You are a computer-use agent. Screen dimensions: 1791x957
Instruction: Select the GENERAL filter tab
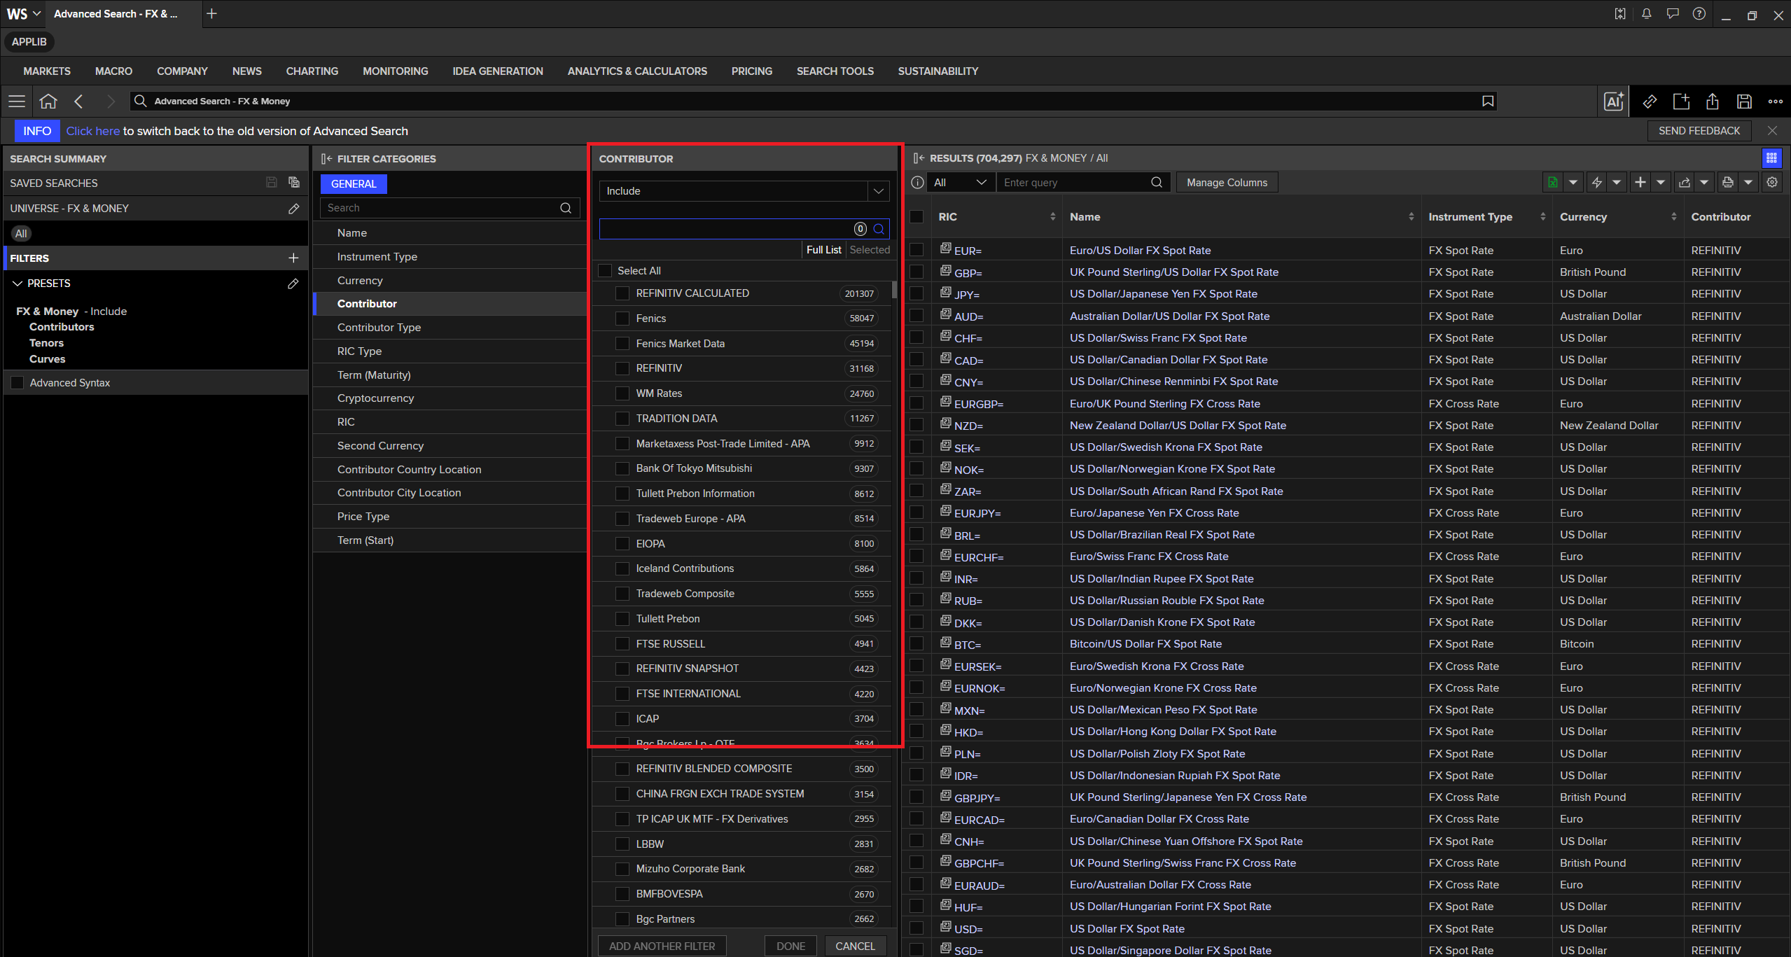point(354,184)
